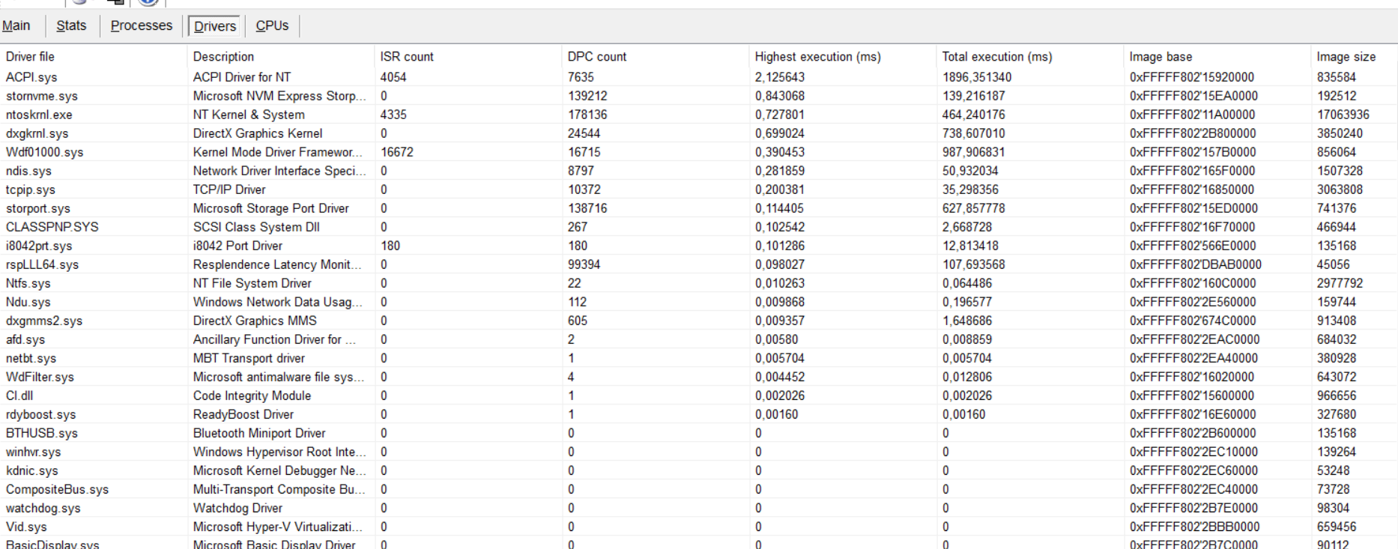This screenshot has height=549, width=1398.
Task: Sort by Highest execution (ms) header
Action: coord(817,57)
